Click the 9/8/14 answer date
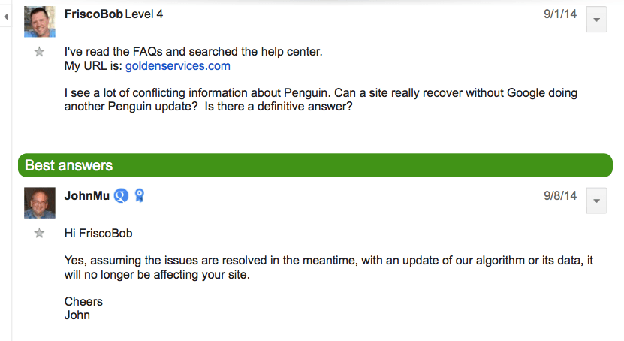 coord(560,196)
